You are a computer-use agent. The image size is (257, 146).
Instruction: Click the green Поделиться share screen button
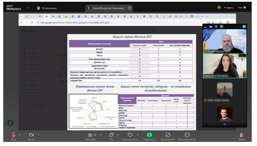[149, 135]
